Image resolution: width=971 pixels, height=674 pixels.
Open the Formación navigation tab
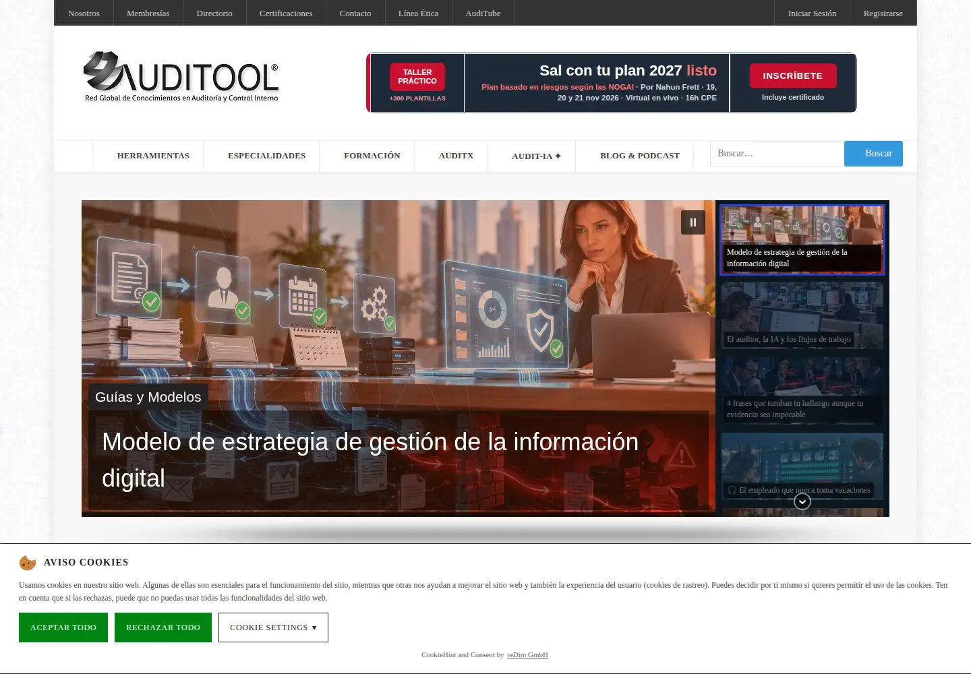[372, 156]
